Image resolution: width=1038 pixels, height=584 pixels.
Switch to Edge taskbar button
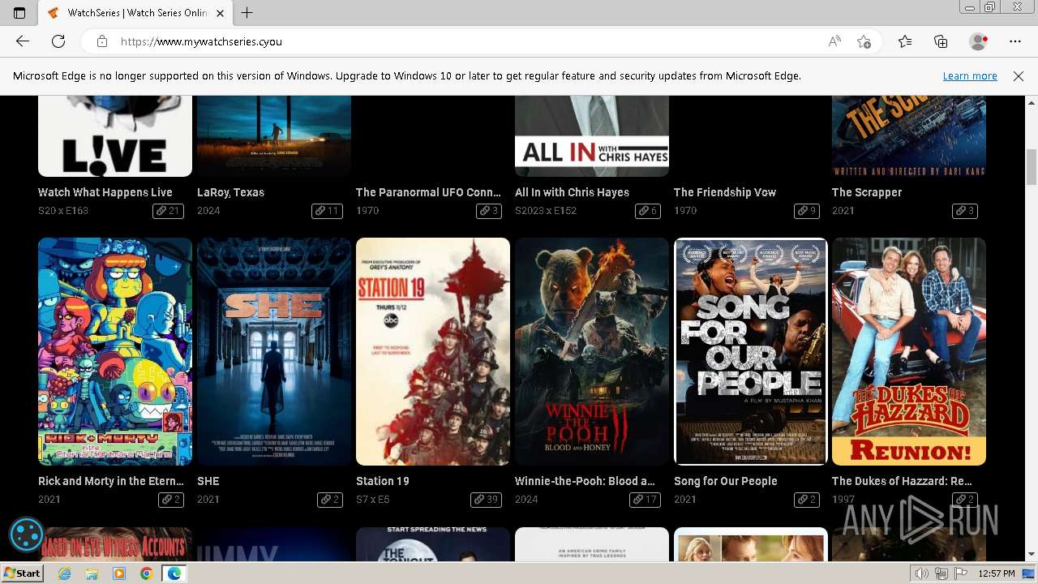(x=174, y=573)
